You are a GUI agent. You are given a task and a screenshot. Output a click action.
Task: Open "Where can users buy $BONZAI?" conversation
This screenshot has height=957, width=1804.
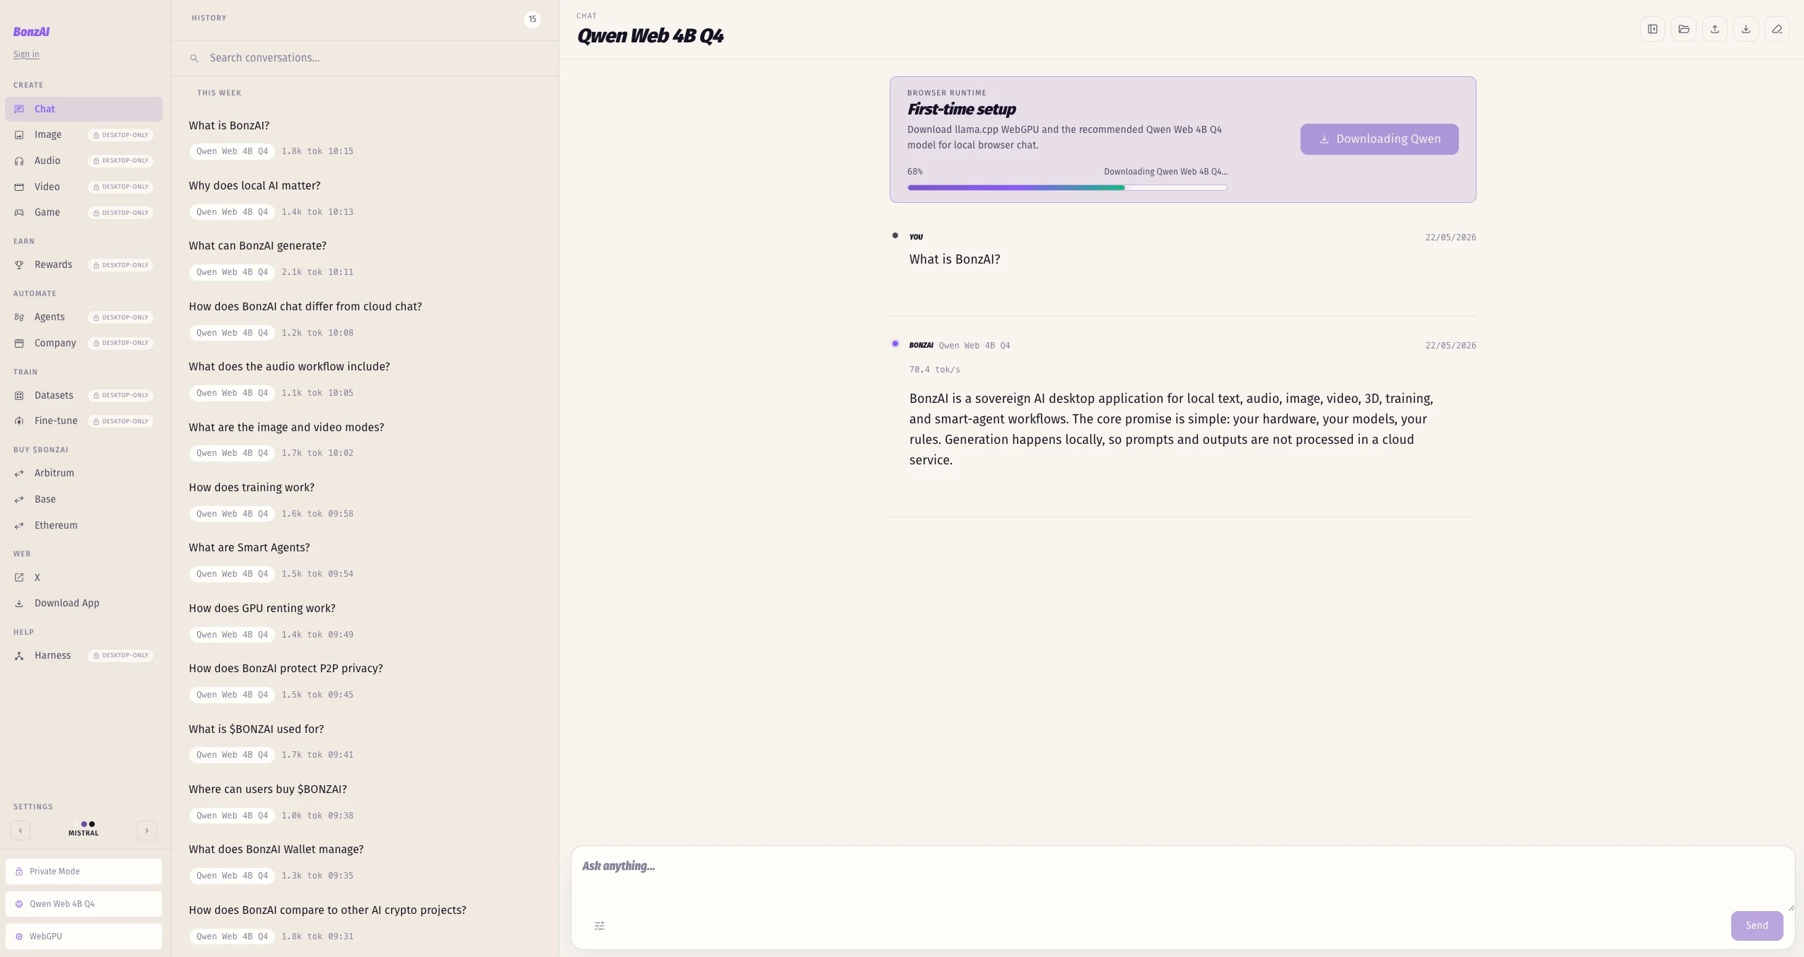coord(365,802)
